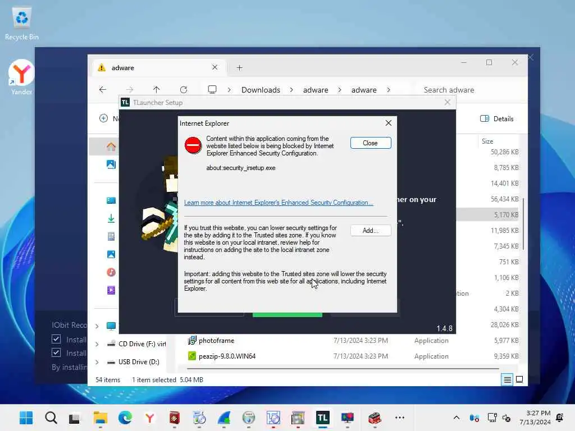Expand chevron after last adware breadcrumb
The height and width of the screenshot is (431, 575).
tap(389, 90)
